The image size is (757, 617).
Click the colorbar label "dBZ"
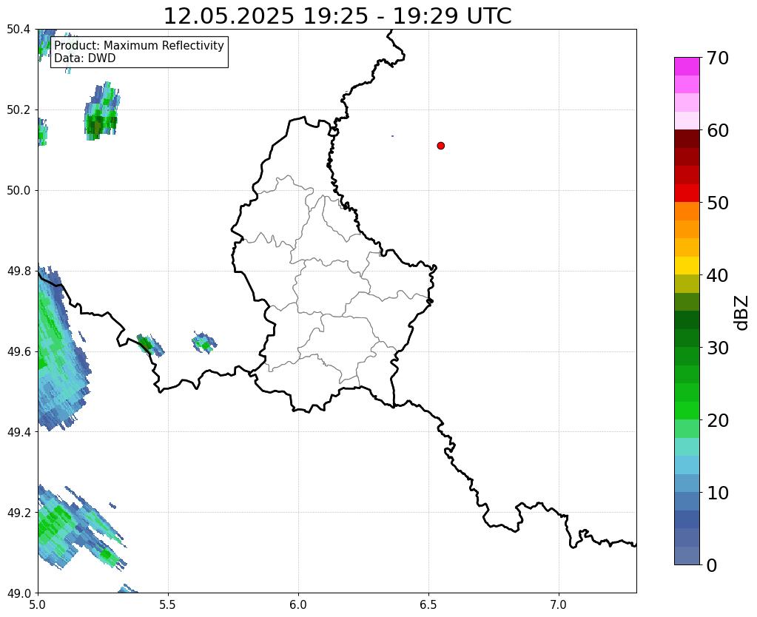[x=742, y=313]
